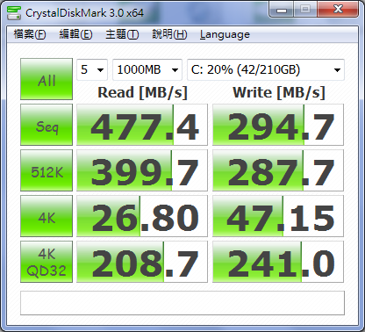This screenshot has height=332, width=365.
Task: Click the empty comment field at the bottom
Action: coord(182,303)
